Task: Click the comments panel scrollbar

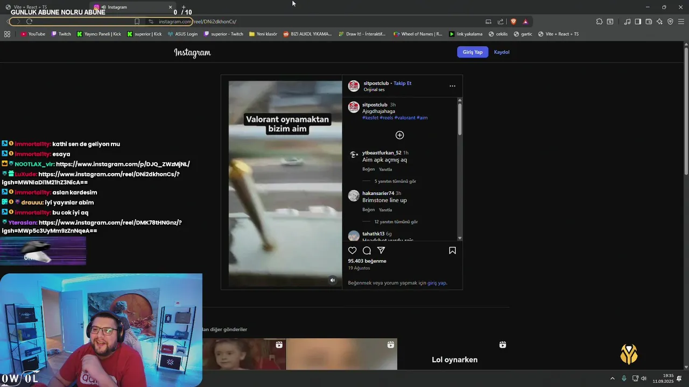Action: [x=460, y=118]
